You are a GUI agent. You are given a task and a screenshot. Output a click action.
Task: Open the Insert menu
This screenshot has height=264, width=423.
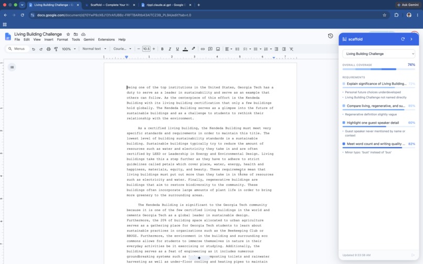click(49, 40)
